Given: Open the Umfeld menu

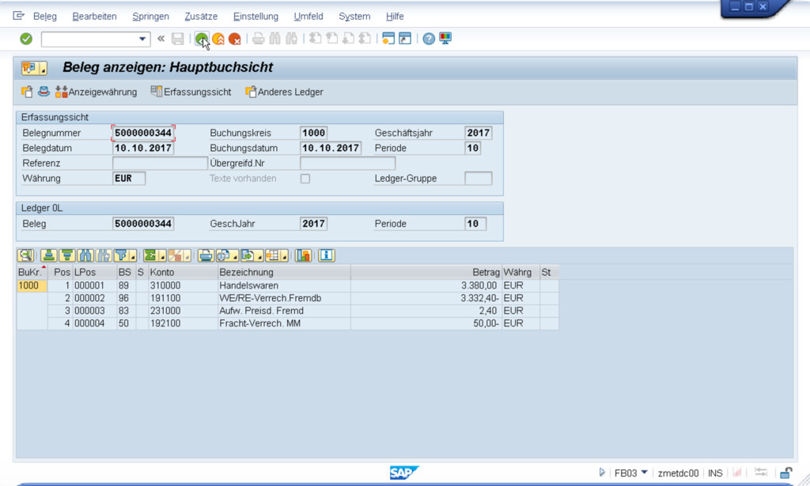Looking at the screenshot, I should [x=308, y=17].
